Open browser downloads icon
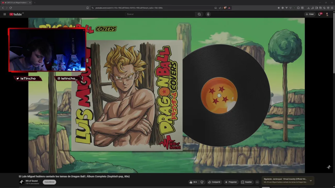Screen dimensions: 335x188 coord(309,8)
